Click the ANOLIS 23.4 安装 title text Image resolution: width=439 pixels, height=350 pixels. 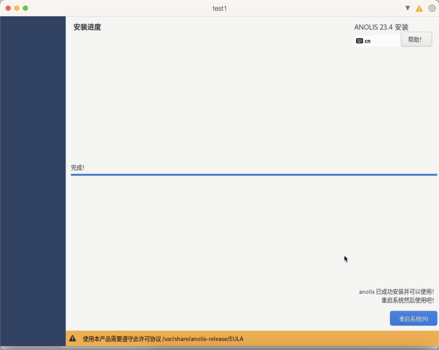coord(381,27)
